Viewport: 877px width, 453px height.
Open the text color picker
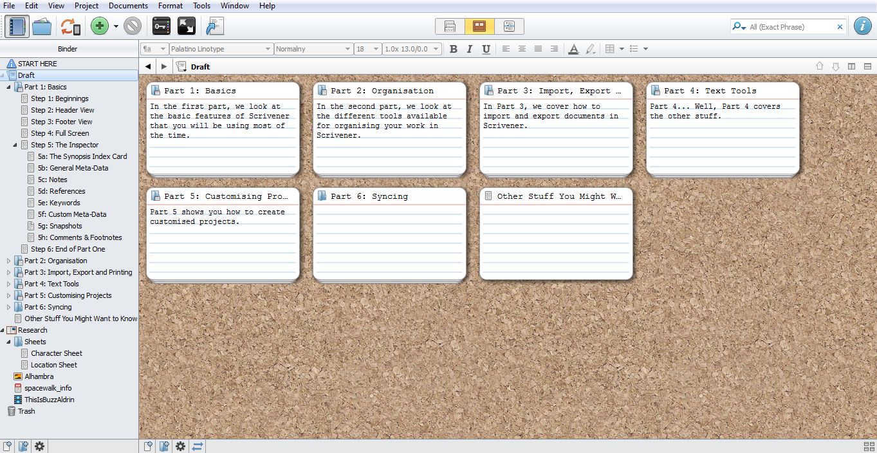coord(573,49)
